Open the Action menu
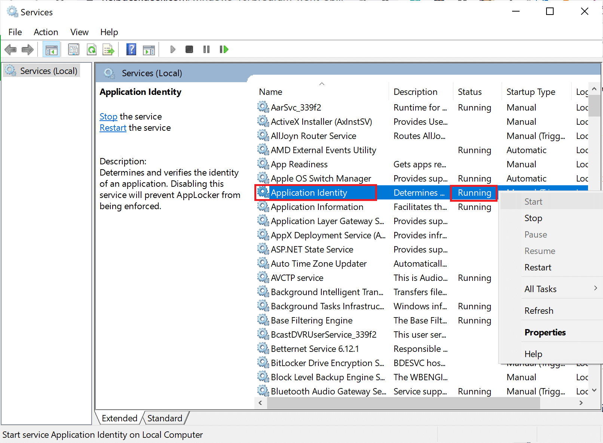Screen dimensions: 603x443 pyautogui.click(x=46, y=32)
